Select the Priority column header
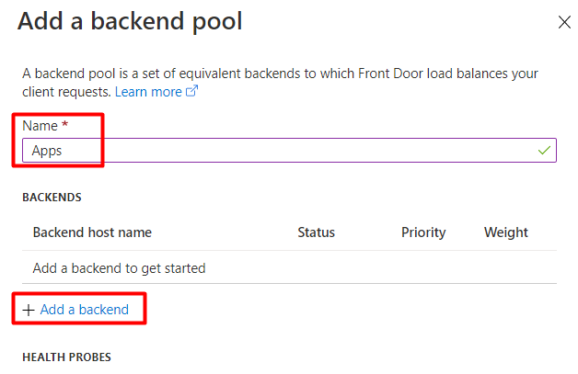Viewport: 578px width, 374px height. click(423, 232)
